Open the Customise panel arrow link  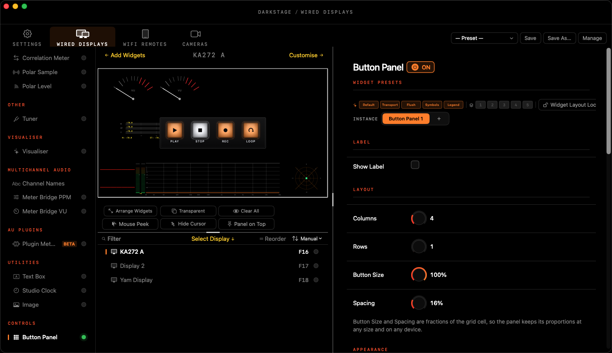click(x=306, y=55)
